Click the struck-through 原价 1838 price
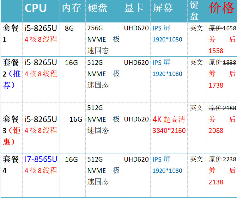The height and width of the screenshot is (198, 237). point(222,63)
